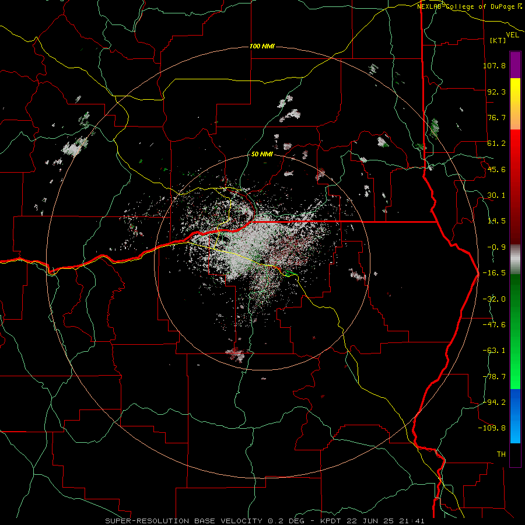Pick the black TH segment of color bar

pos(515,454)
